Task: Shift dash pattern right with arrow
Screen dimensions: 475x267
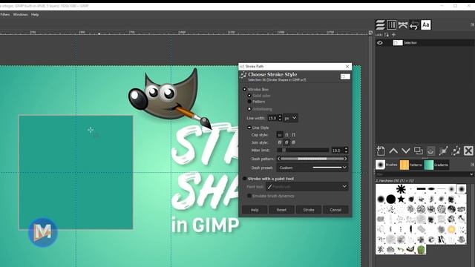Action: pyautogui.click(x=346, y=159)
